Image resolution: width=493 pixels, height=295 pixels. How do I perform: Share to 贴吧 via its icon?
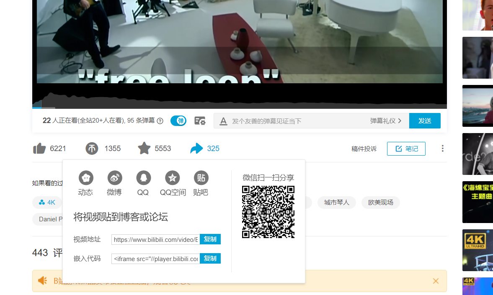click(201, 179)
